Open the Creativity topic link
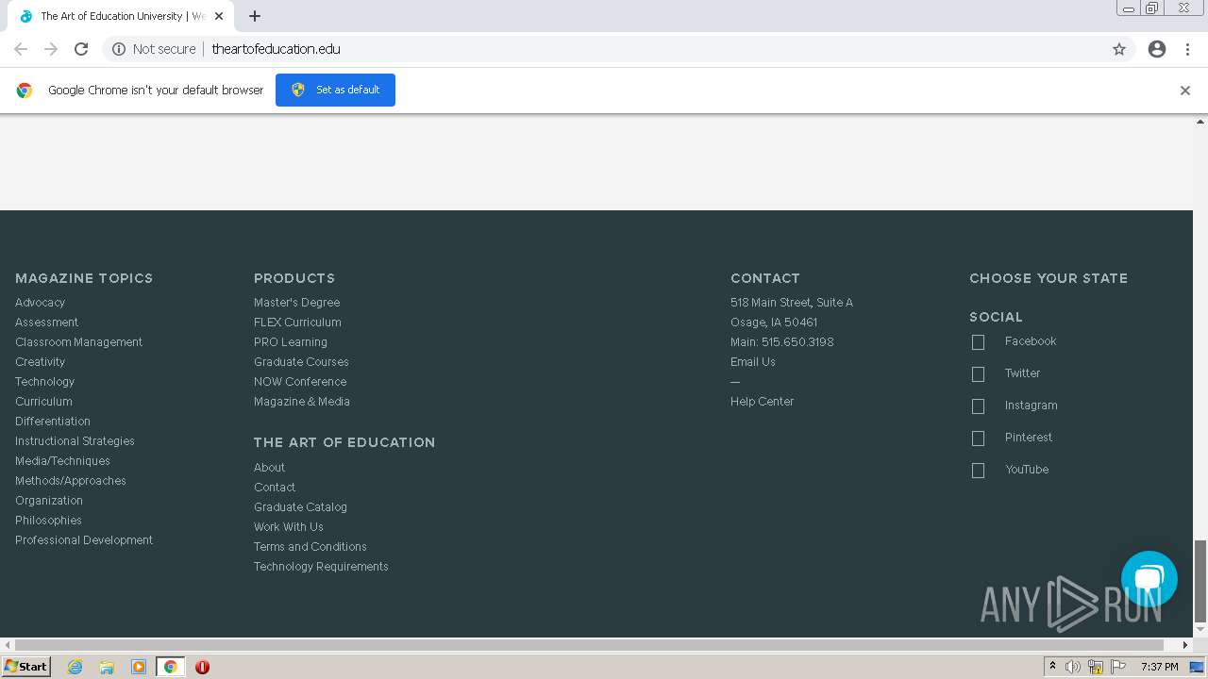Viewport: 1208px width, 679px height. 40,362
